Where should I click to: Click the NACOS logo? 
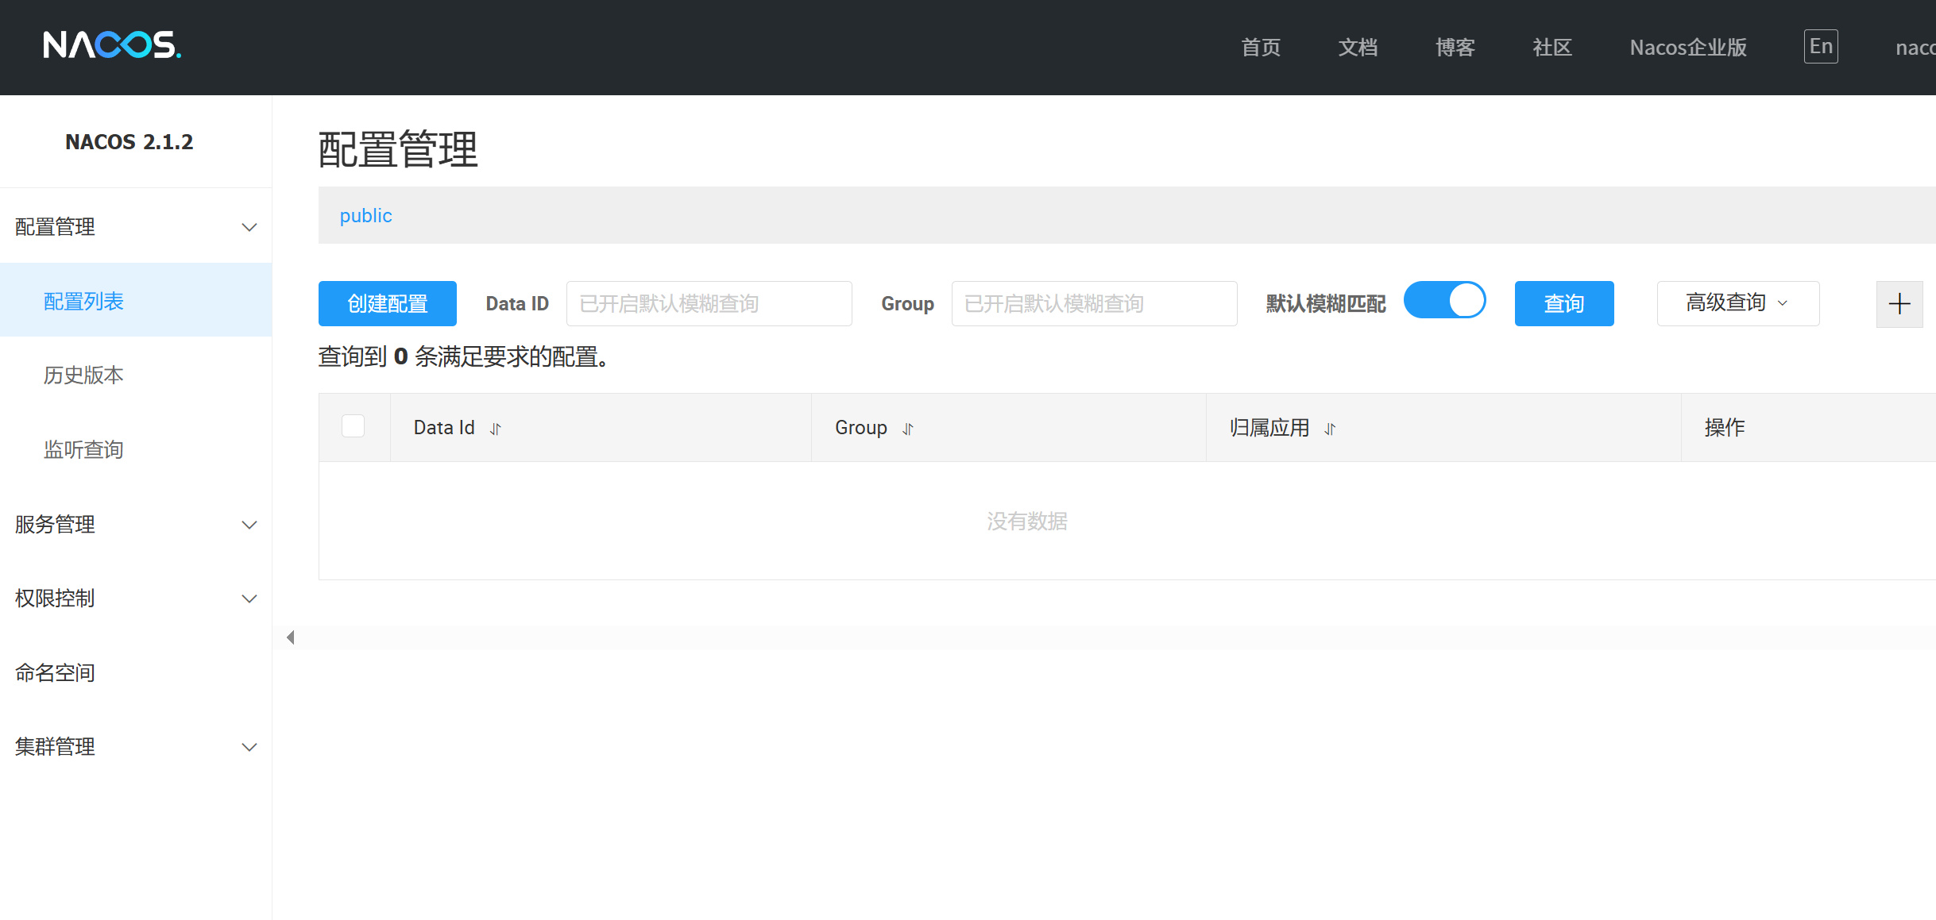pyautogui.click(x=112, y=45)
